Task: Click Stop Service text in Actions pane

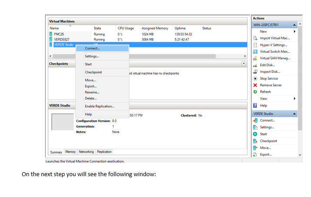Action: [x=269, y=79]
